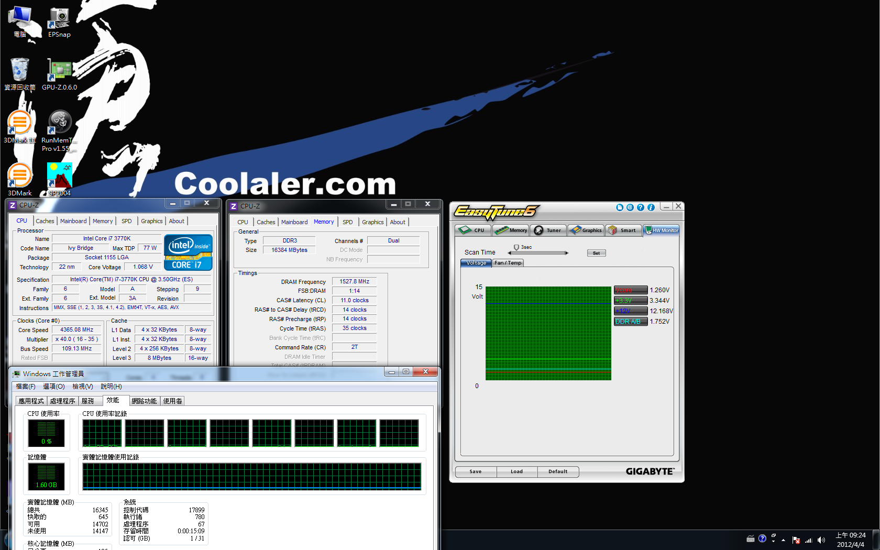Open Graphics tab in right CPU-Z window
Screen dimensions: 880x550
(373, 222)
